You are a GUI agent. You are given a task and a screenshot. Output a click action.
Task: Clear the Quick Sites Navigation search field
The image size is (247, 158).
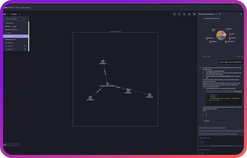(x=23, y=19)
